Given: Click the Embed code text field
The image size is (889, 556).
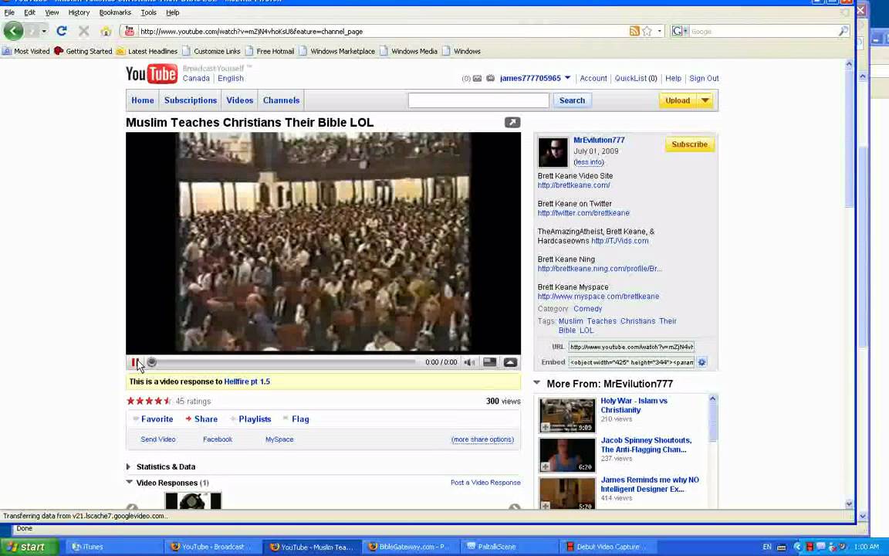Looking at the screenshot, I should click(631, 362).
